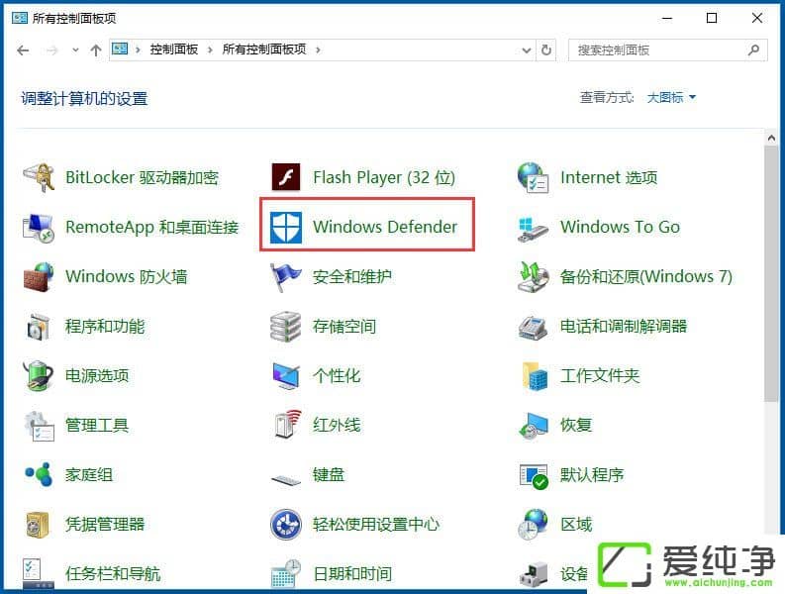Image resolution: width=785 pixels, height=594 pixels.
Task: Expand chevron after 所有控制面板项 breadcrumb
Action: tap(318, 49)
